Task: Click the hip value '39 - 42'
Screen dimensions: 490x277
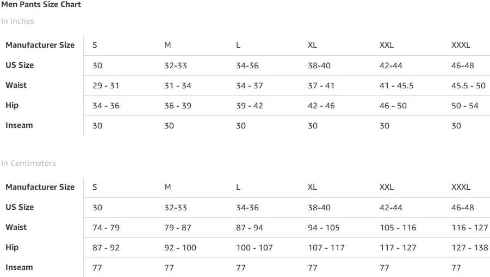Action: click(250, 106)
